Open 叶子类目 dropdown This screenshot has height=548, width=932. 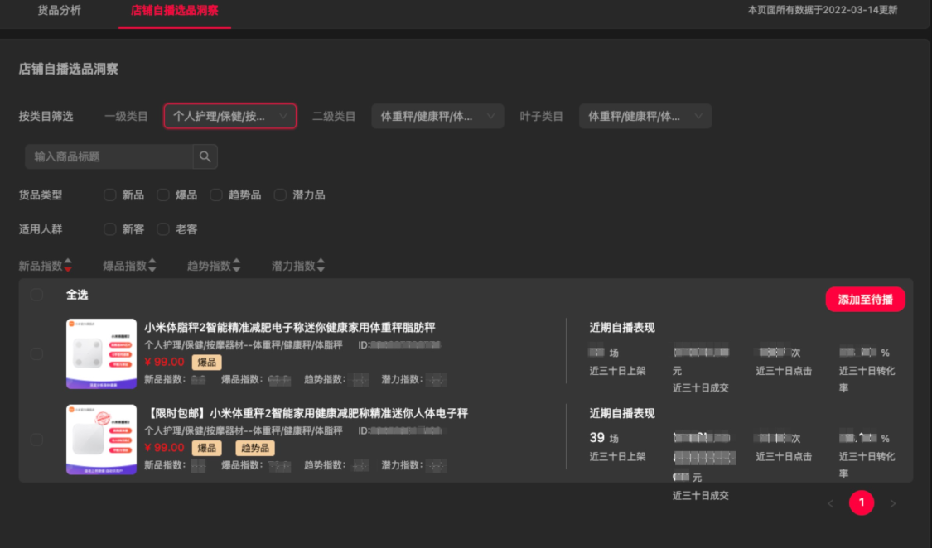pyautogui.click(x=645, y=117)
